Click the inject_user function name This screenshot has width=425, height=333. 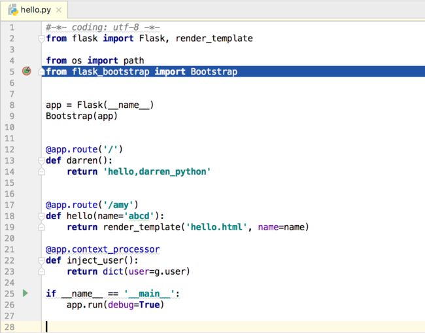[95, 260]
